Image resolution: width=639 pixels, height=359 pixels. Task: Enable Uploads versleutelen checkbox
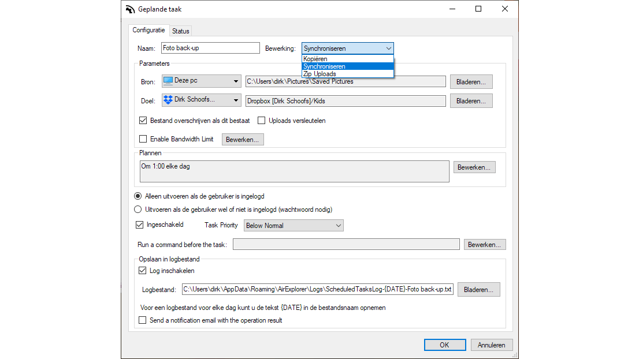(262, 121)
